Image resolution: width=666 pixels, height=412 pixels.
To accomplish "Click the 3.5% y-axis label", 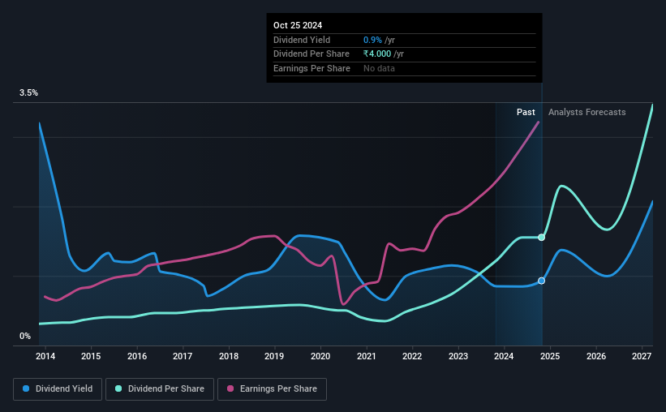I will [x=28, y=92].
